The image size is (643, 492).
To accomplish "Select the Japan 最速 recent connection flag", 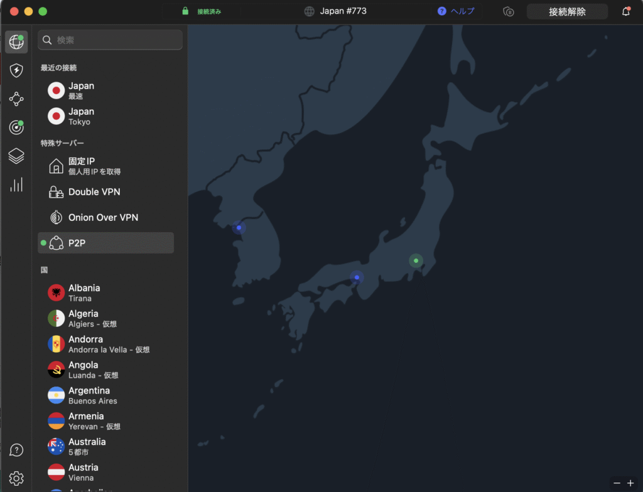I will pyautogui.click(x=56, y=90).
